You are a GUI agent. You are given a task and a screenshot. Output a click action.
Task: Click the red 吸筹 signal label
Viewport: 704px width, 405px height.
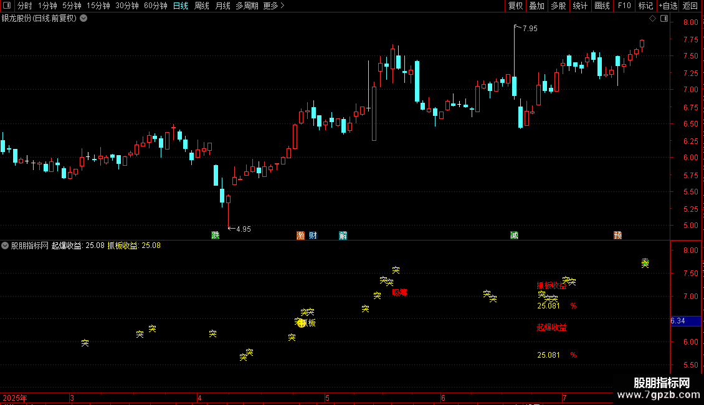(399, 292)
